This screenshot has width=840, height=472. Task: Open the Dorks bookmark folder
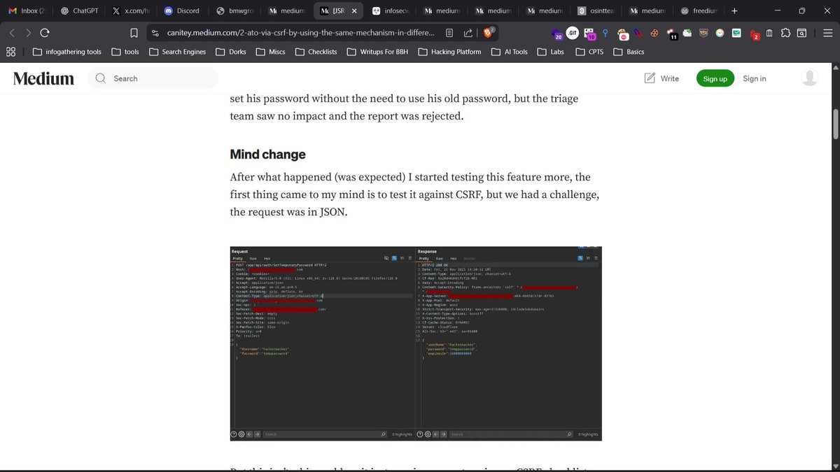click(231, 52)
